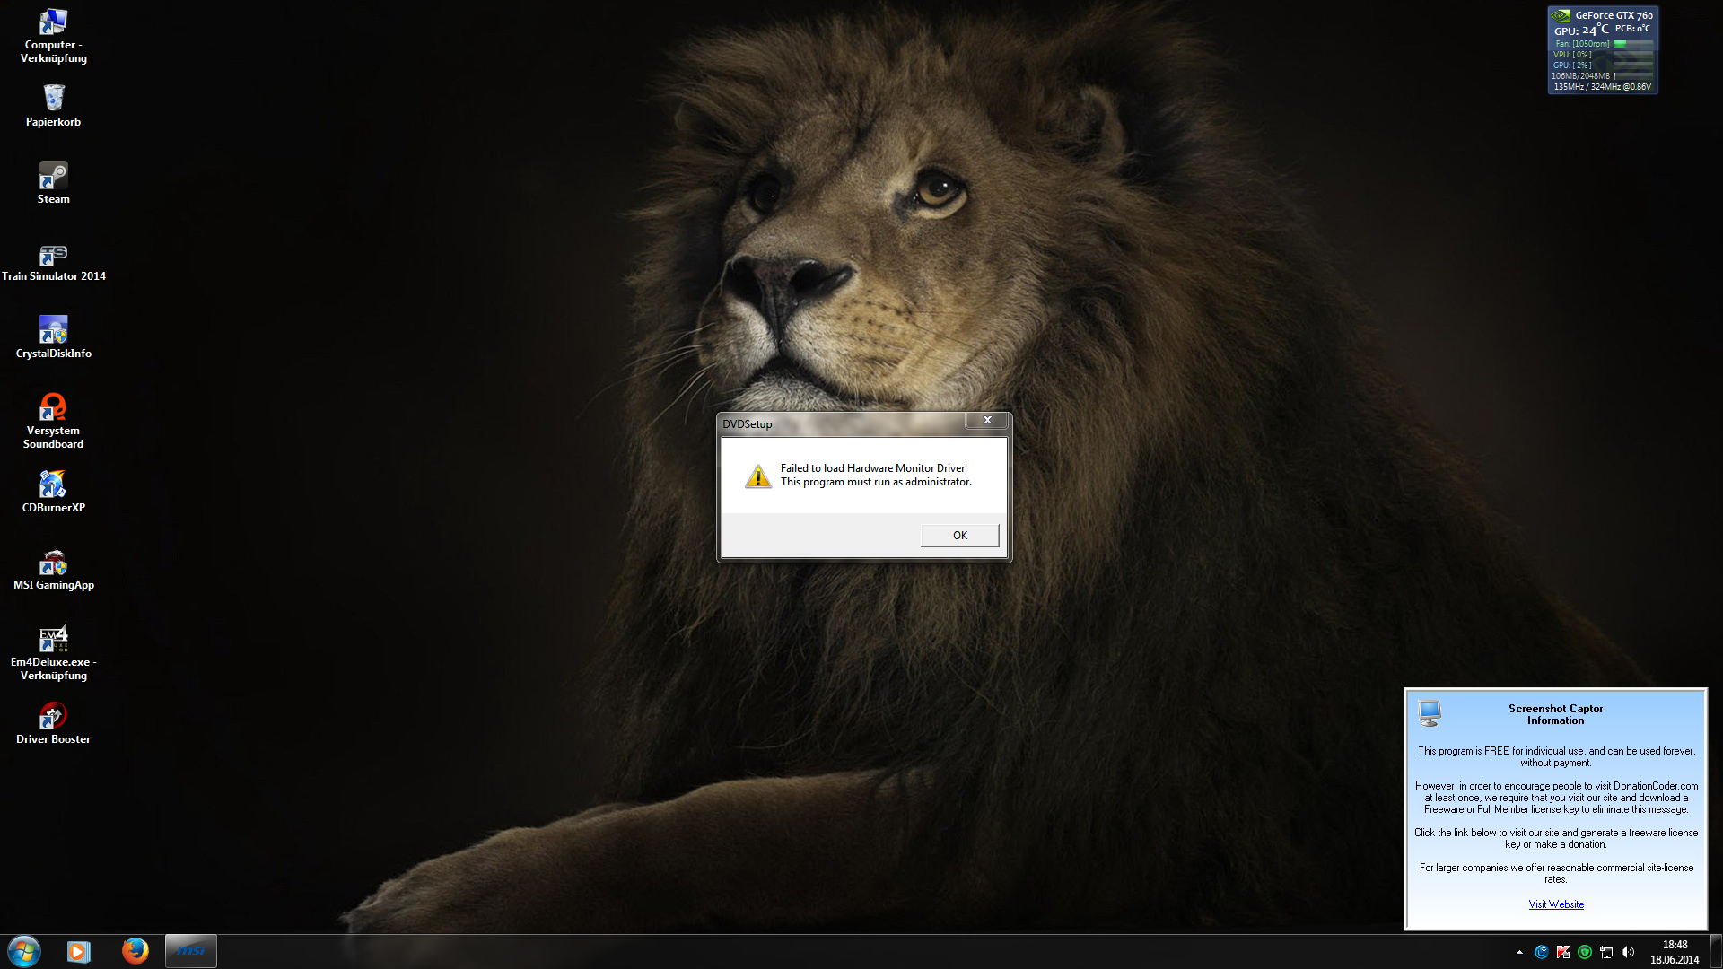This screenshot has width=1723, height=969.
Task: Launch Firefox from the taskbar
Action: pos(136,951)
